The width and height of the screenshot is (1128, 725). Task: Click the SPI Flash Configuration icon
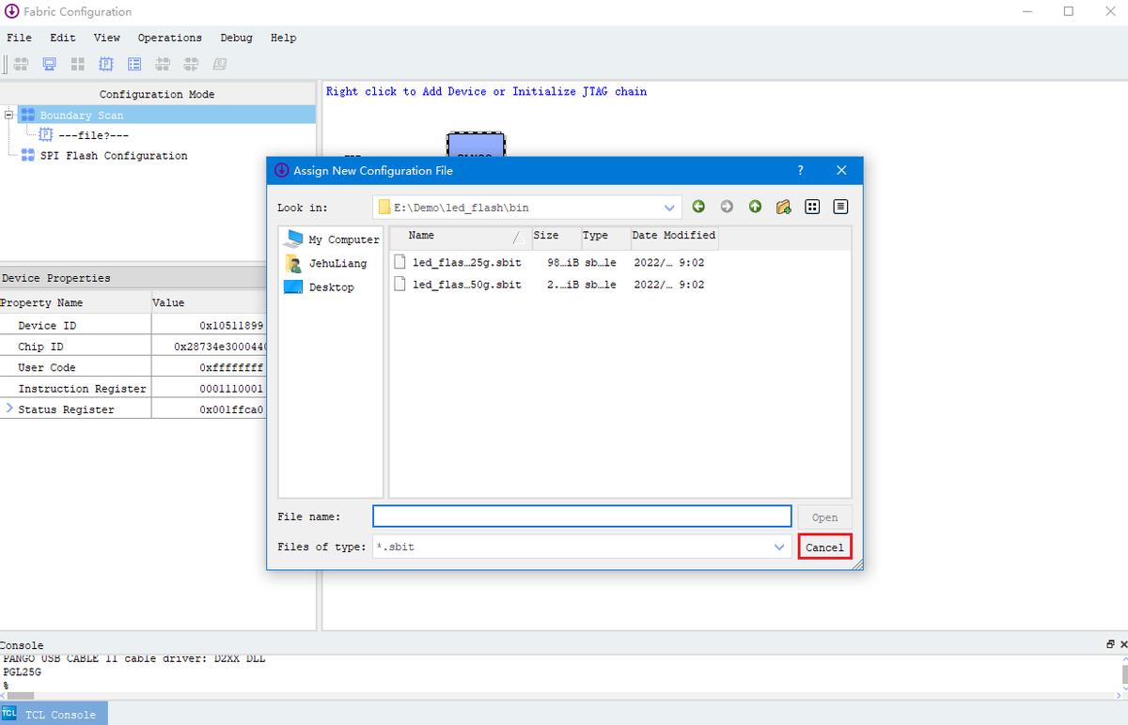[x=27, y=155]
